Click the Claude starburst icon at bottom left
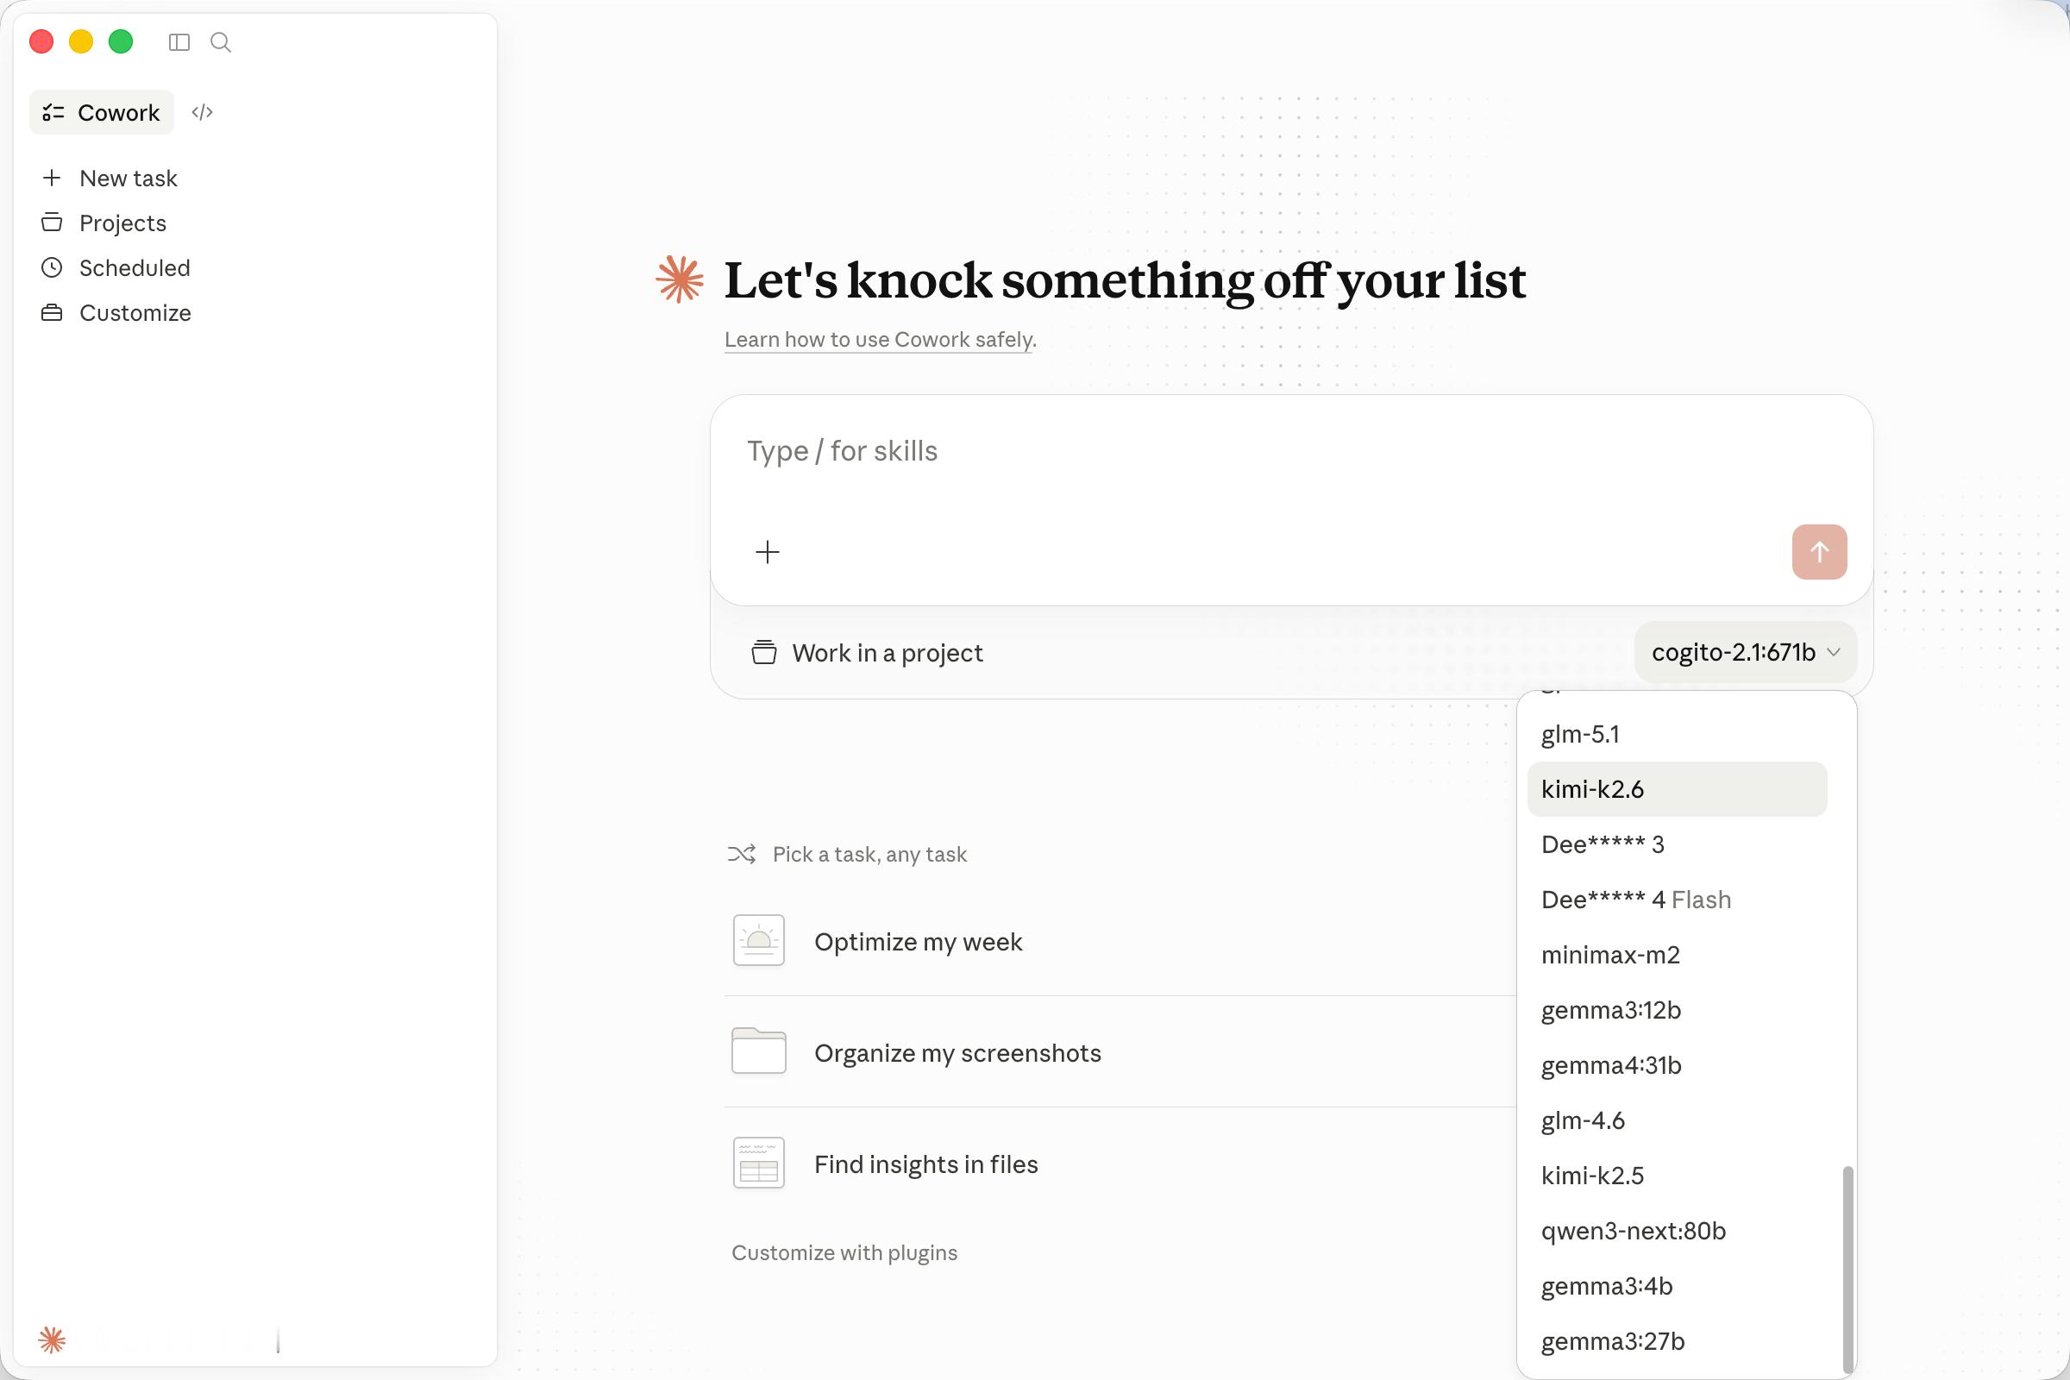This screenshot has width=2070, height=1380. (52, 1339)
